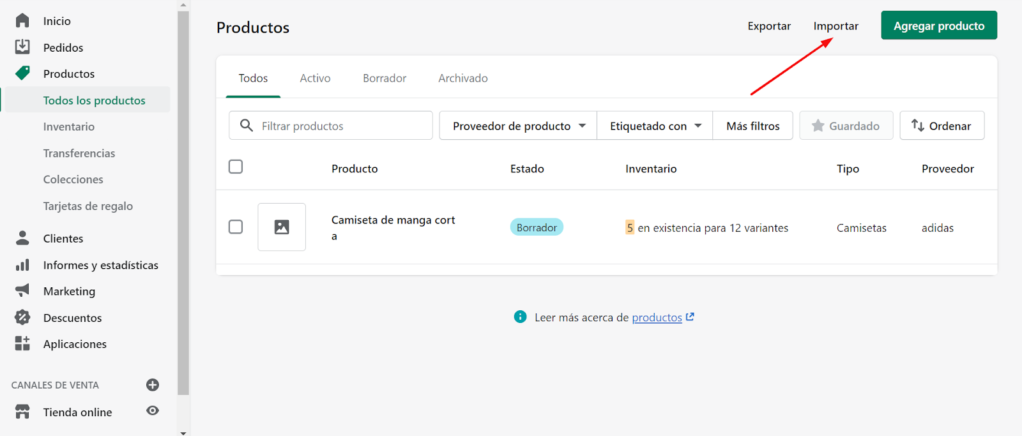This screenshot has width=1022, height=436.
Task: Tick the select-all products checkbox
Action: tap(236, 167)
